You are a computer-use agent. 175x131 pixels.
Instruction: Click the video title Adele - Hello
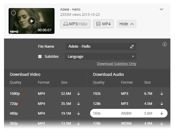coord(70,9)
